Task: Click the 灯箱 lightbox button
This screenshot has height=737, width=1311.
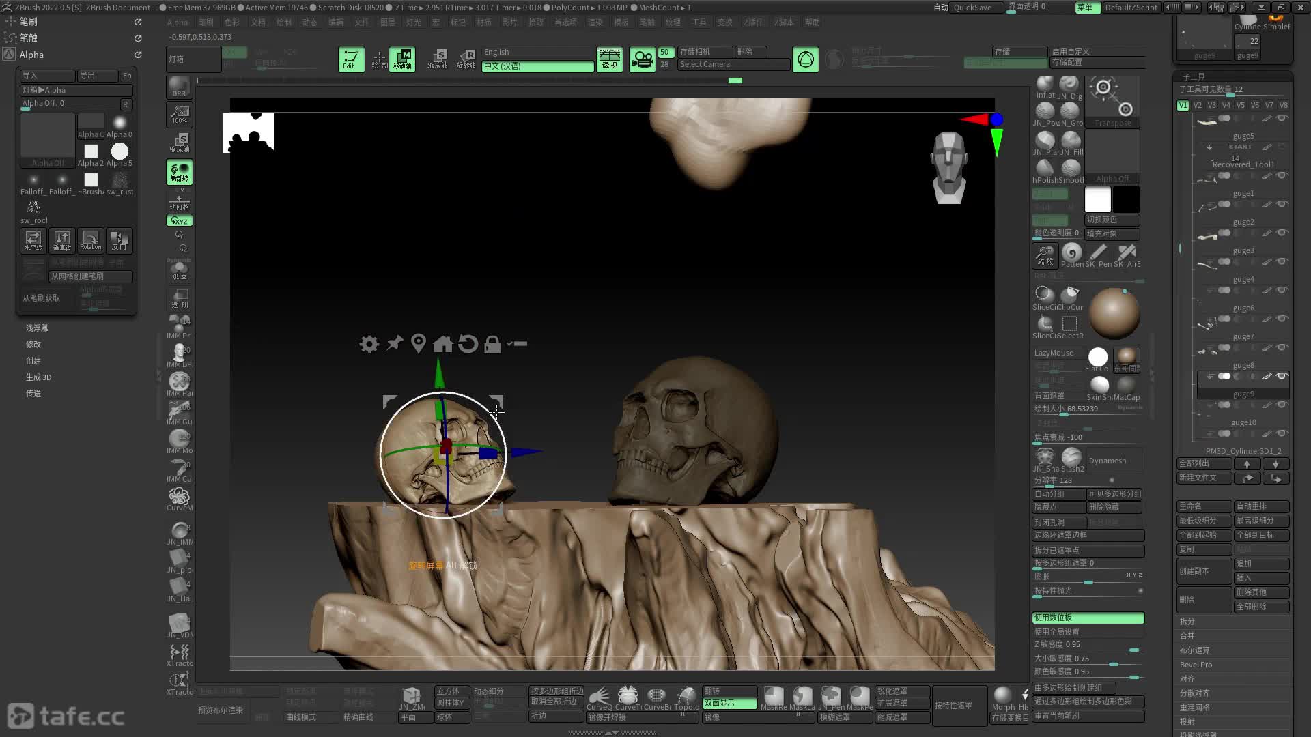Action: [194, 59]
